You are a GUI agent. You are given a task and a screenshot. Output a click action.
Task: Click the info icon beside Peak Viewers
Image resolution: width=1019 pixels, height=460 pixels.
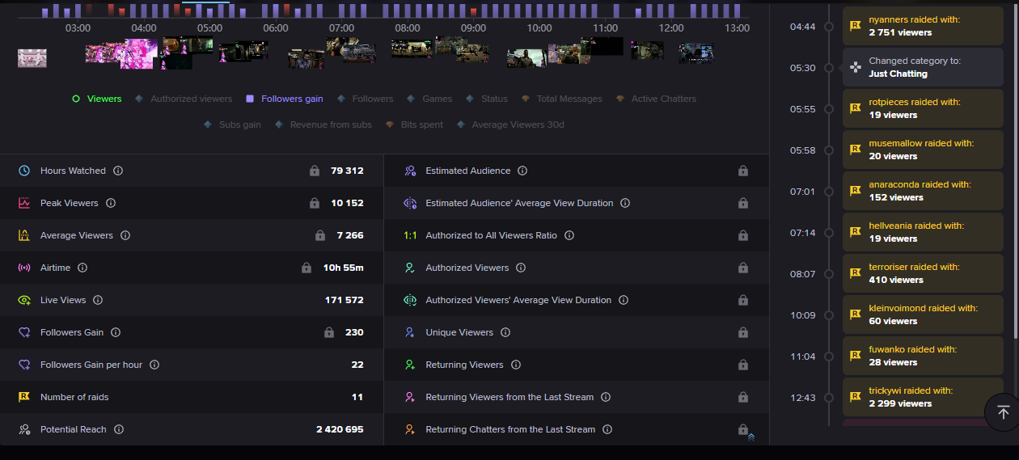point(111,203)
